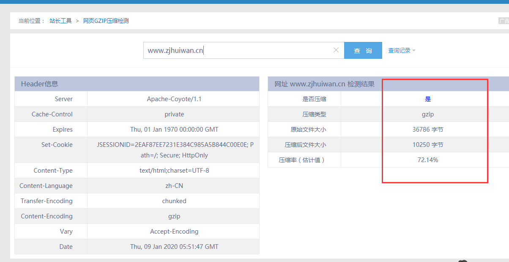Click the Header信息 panel heading
This screenshot has width=509, height=262.
(40, 84)
